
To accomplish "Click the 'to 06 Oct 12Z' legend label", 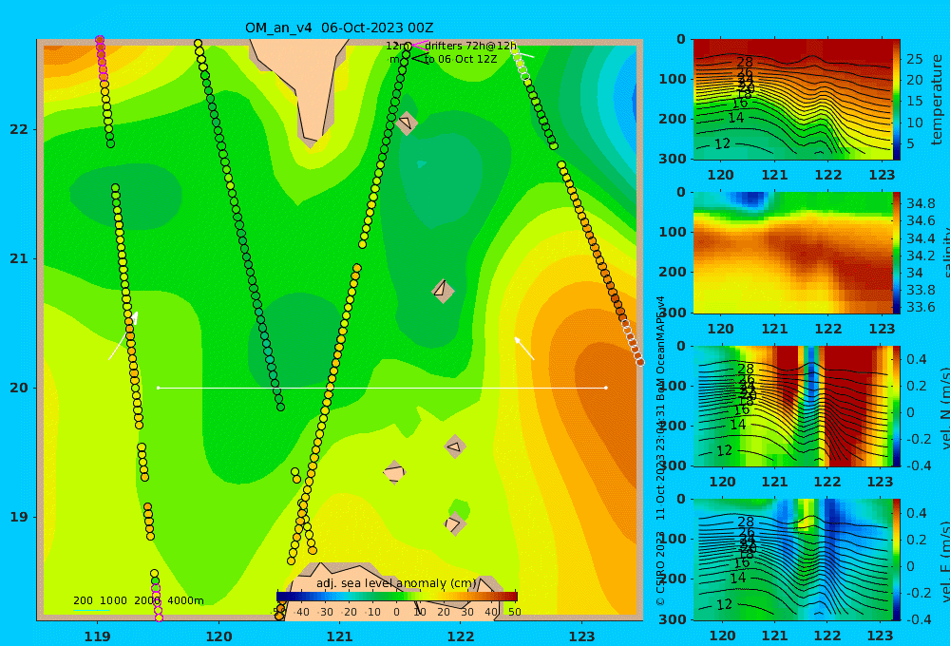I will tap(461, 60).
